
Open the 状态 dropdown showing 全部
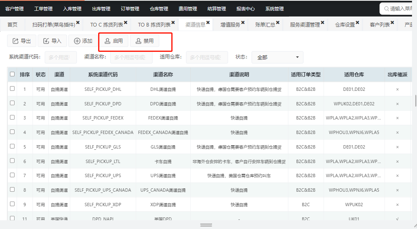pyautogui.click(x=277, y=57)
